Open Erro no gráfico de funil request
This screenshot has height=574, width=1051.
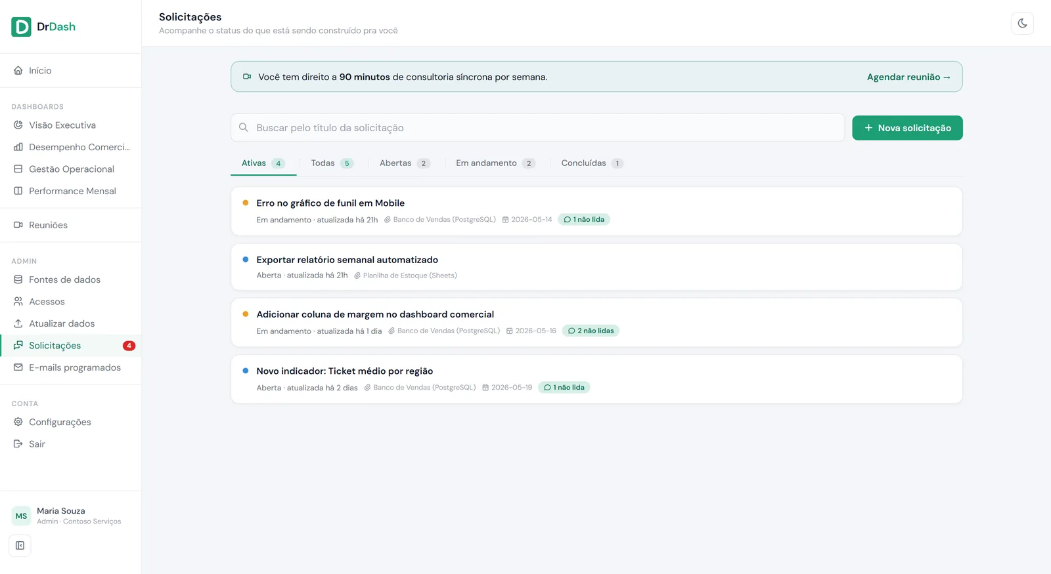[596, 211]
